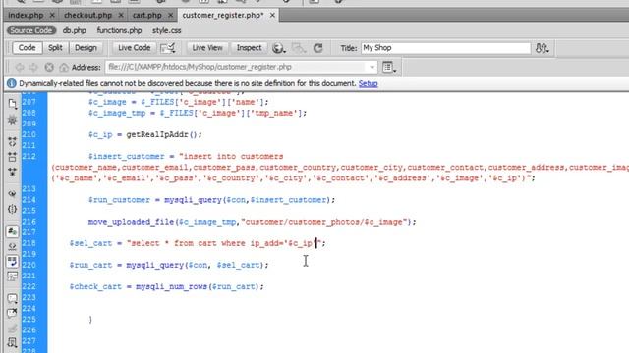Switch to Split view
Viewport: 629px width, 353px height.
coord(55,48)
